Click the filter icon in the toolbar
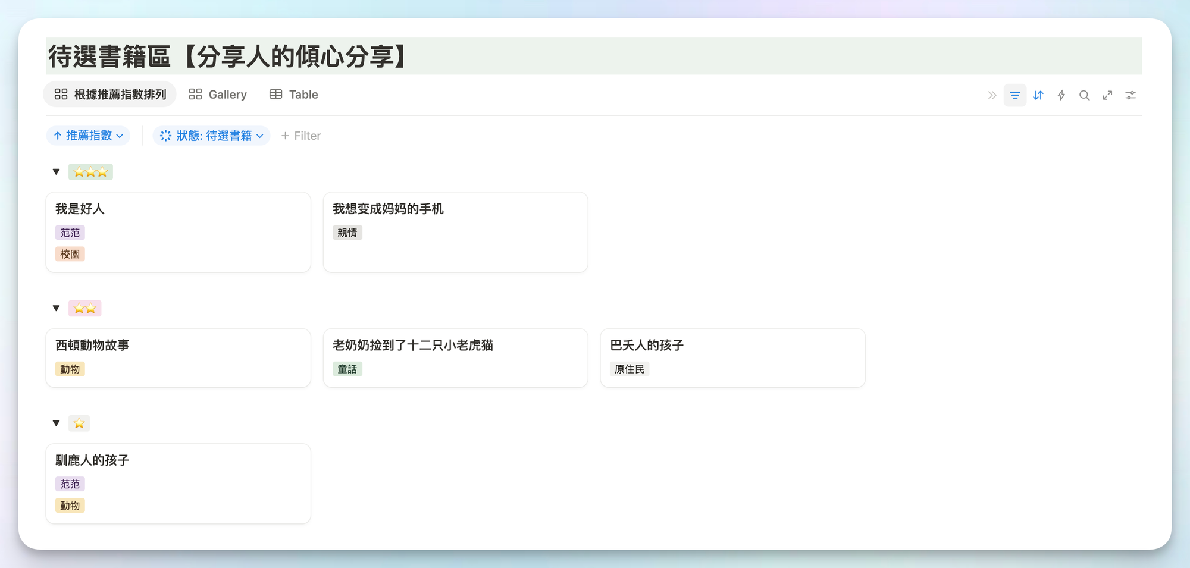The width and height of the screenshot is (1190, 568). pyautogui.click(x=1014, y=95)
